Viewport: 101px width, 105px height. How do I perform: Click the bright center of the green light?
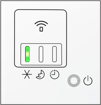(x=27, y=54)
